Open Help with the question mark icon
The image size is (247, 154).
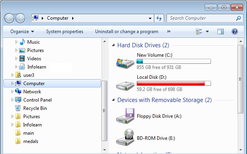click(x=234, y=32)
